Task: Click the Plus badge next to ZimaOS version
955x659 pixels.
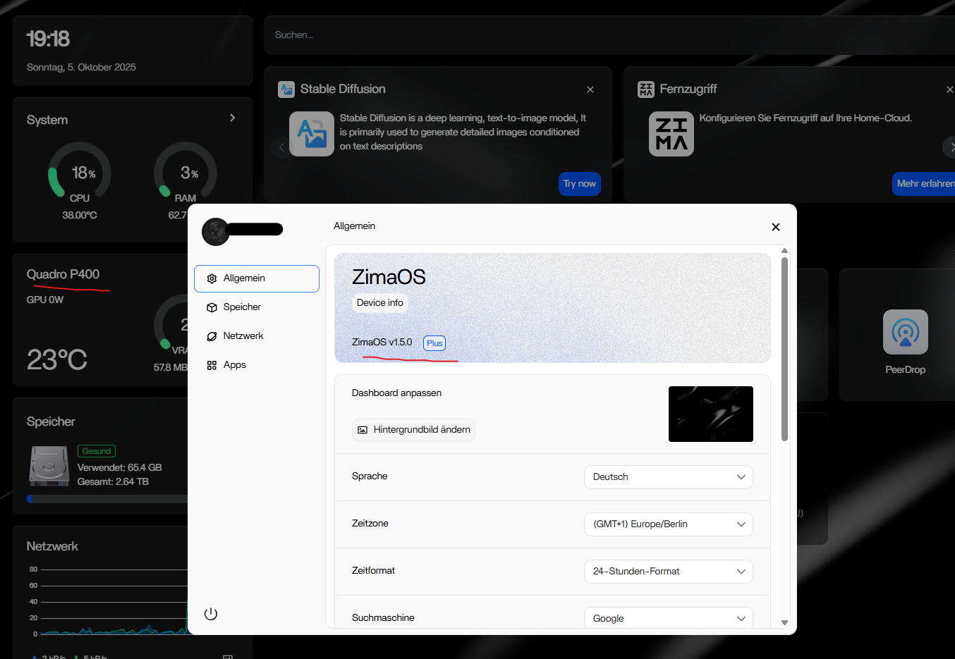Action: coord(434,343)
